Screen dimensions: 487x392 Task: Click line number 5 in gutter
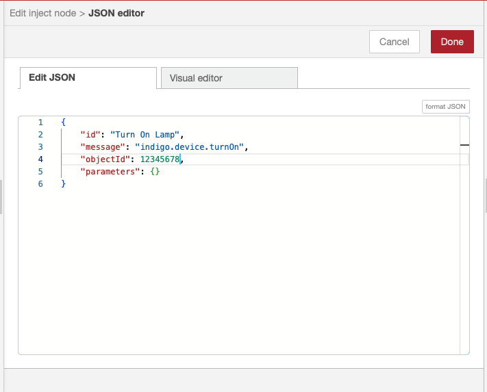[x=40, y=172]
